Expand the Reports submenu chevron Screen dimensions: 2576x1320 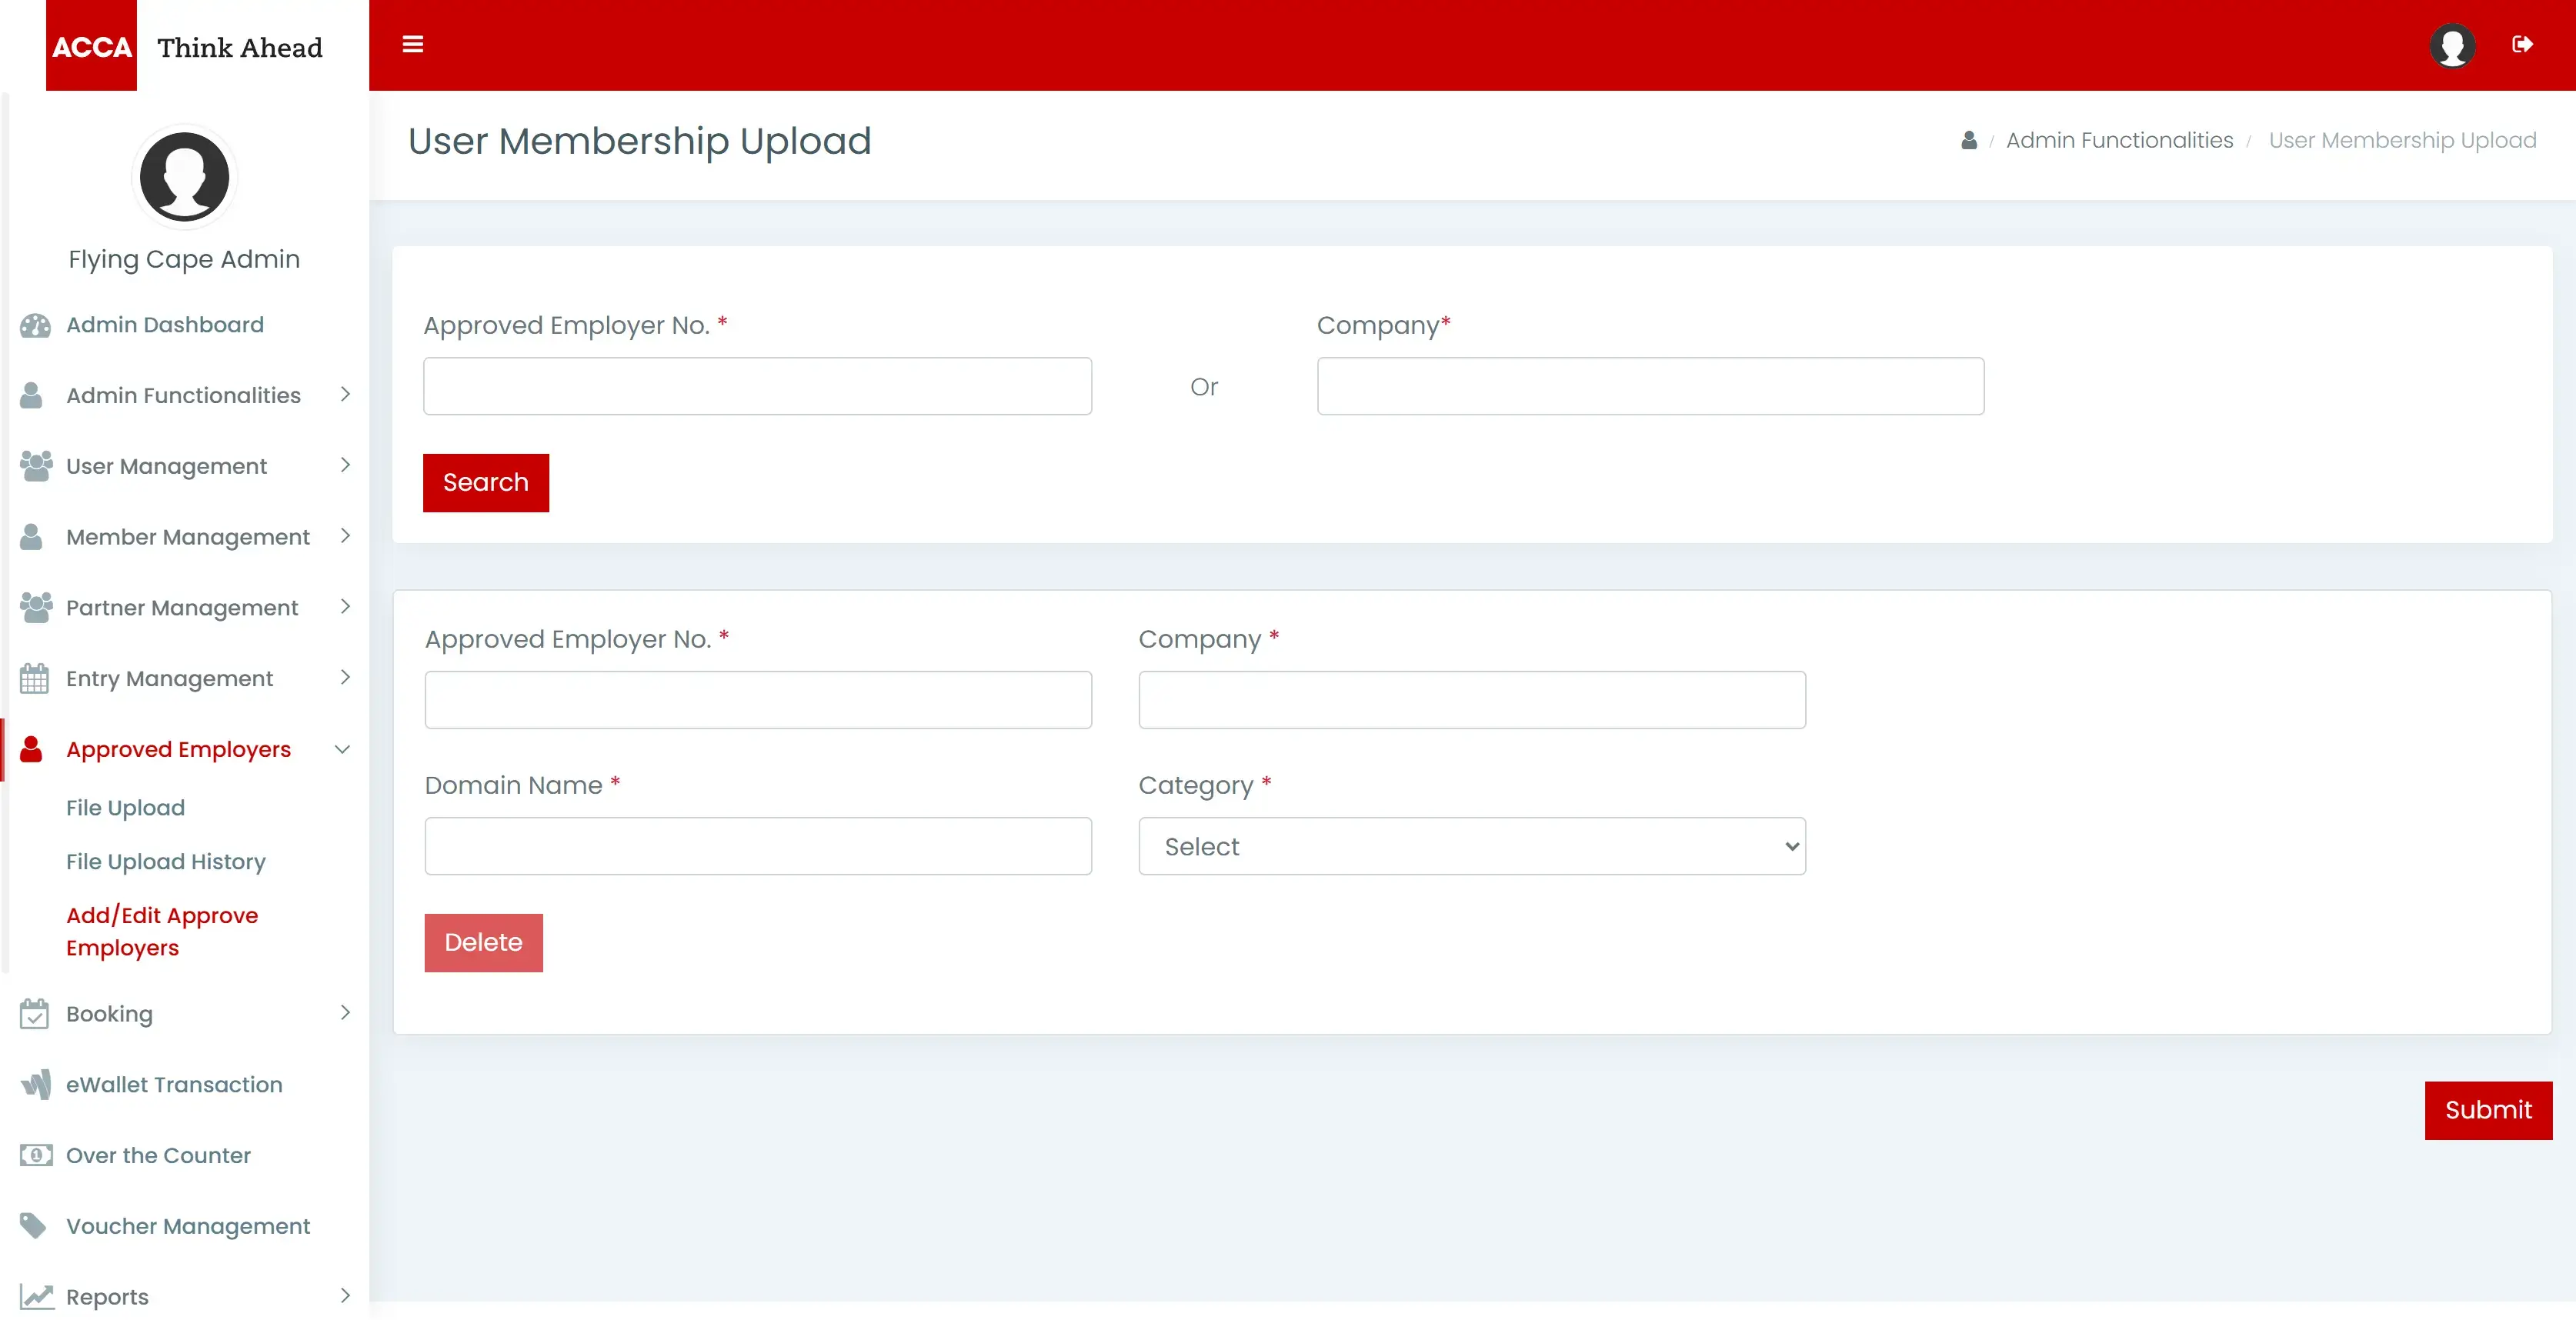coord(346,1296)
